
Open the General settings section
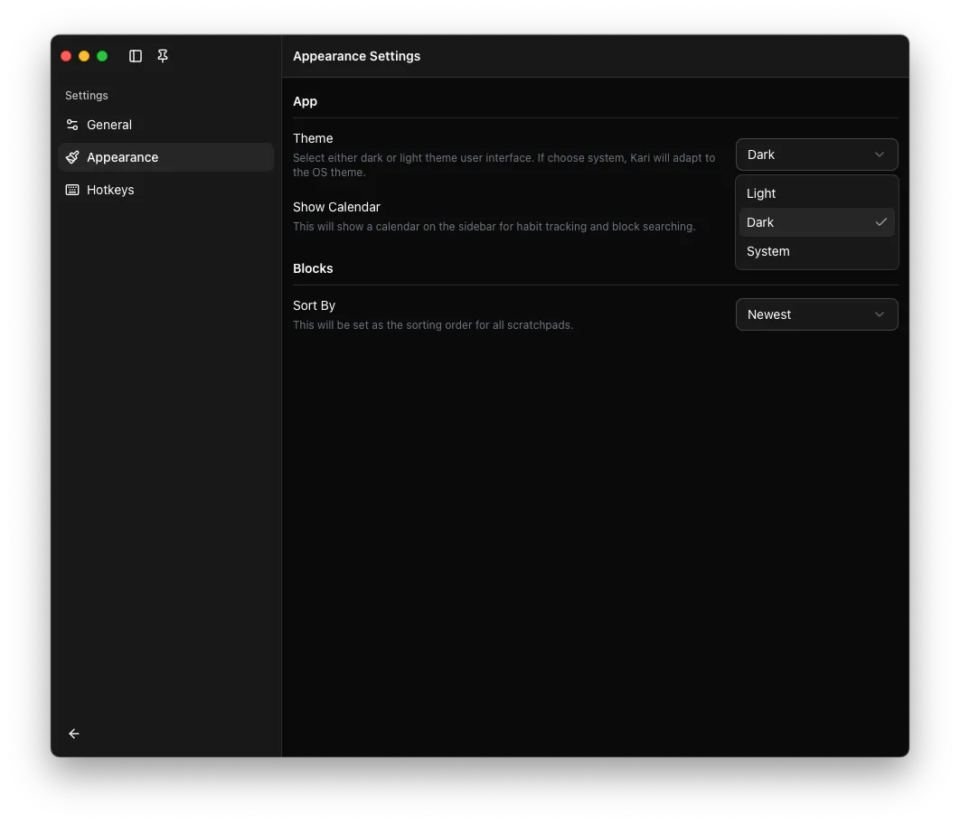click(109, 125)
